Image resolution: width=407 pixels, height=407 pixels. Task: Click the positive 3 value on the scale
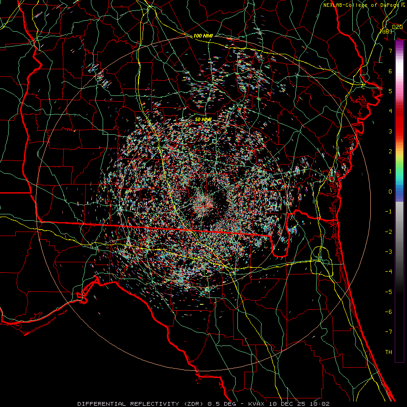[x=390, y=131]
